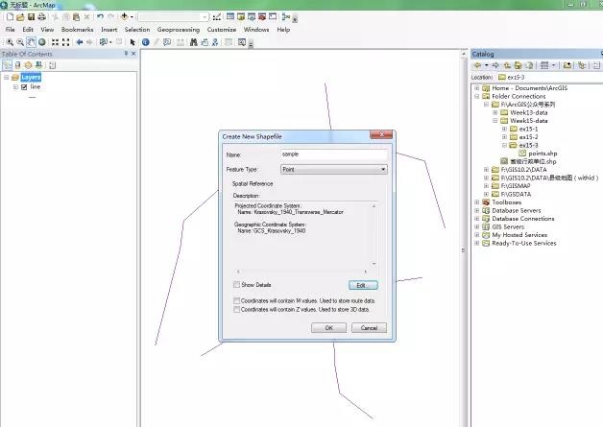Viewport: 603px width, 427px height.
Task: Open the map scale dropdown box
Action: 174,17
